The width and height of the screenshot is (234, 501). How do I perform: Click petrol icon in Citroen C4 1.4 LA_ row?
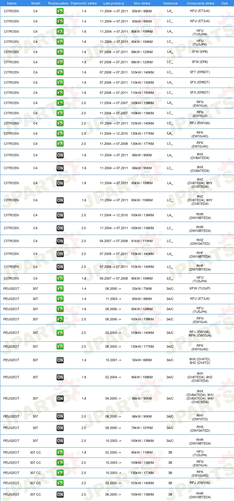pos(60,11)
